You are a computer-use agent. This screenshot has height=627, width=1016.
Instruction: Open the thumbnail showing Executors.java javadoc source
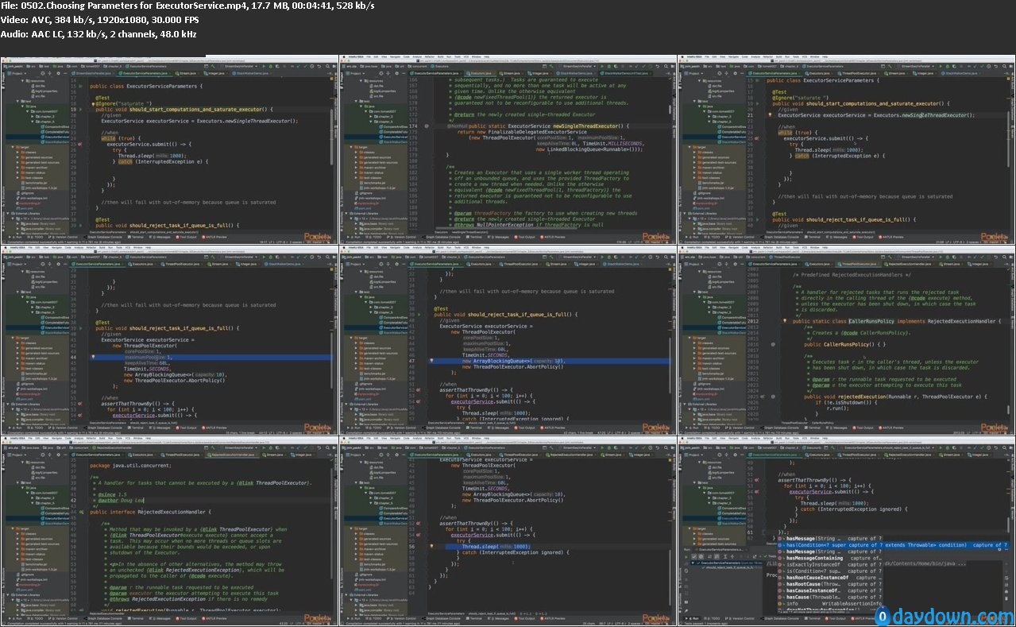pos(508,149)
